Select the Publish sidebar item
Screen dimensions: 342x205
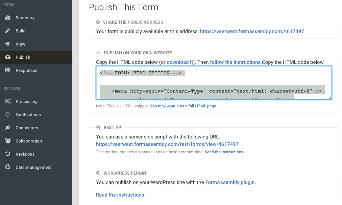coord(36,57)
